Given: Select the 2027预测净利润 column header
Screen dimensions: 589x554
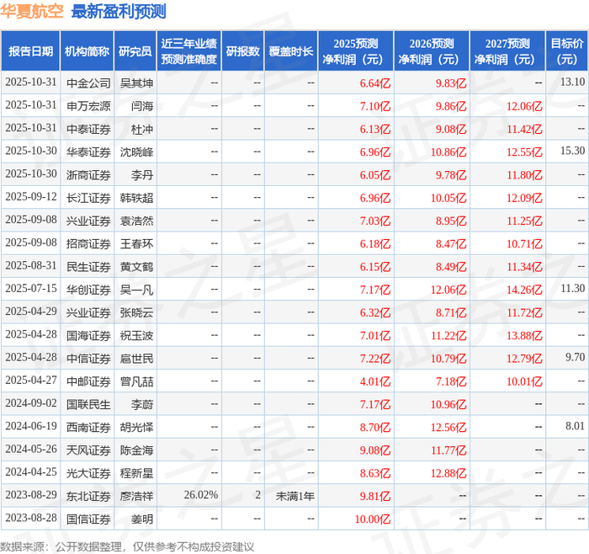Looking at the screenshot, I should (x=507, y=51).
